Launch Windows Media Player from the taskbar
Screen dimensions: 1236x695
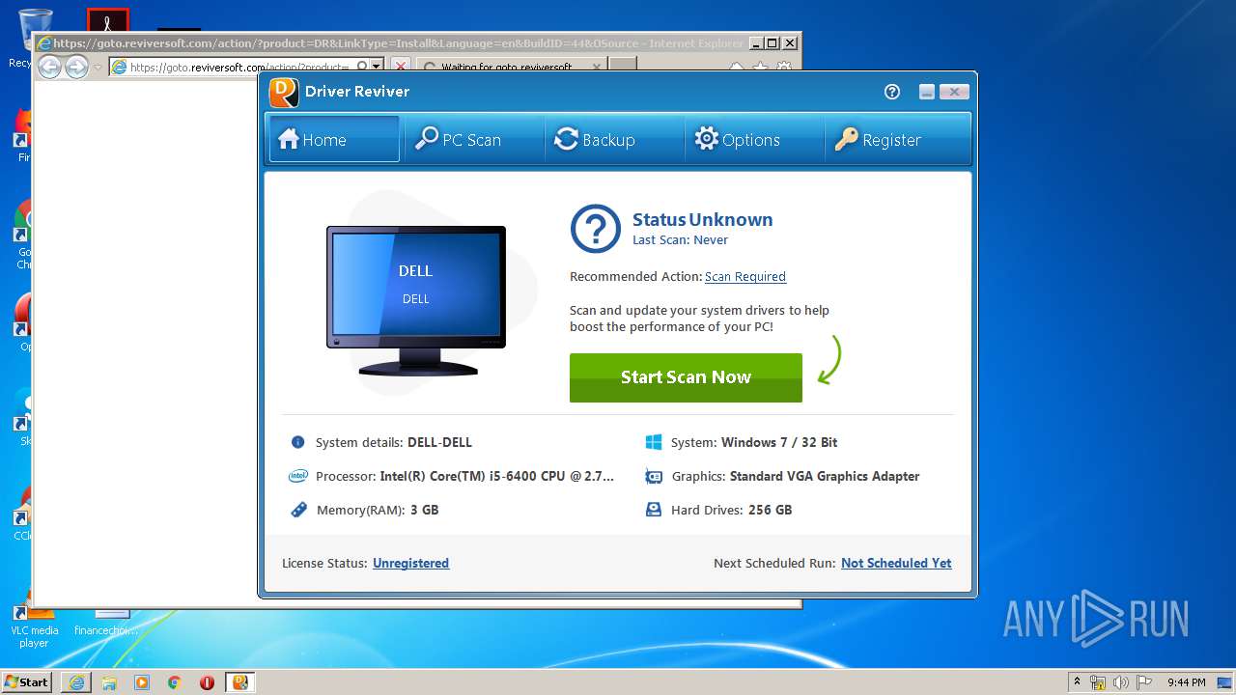tap(142, 682)
